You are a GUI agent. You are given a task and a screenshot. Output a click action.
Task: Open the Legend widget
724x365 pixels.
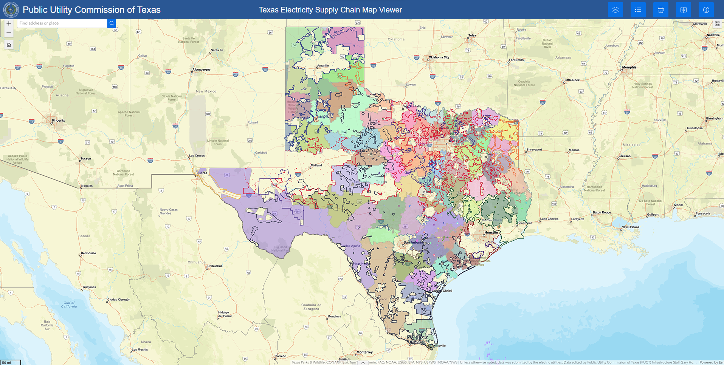tap(638, 10)
